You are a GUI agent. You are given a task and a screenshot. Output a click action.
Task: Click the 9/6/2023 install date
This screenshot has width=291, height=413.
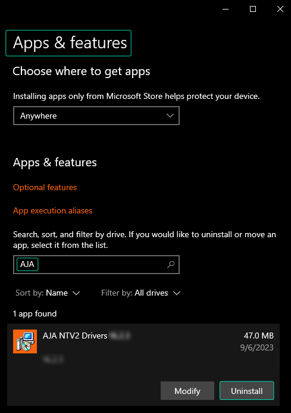click(257, 347)
